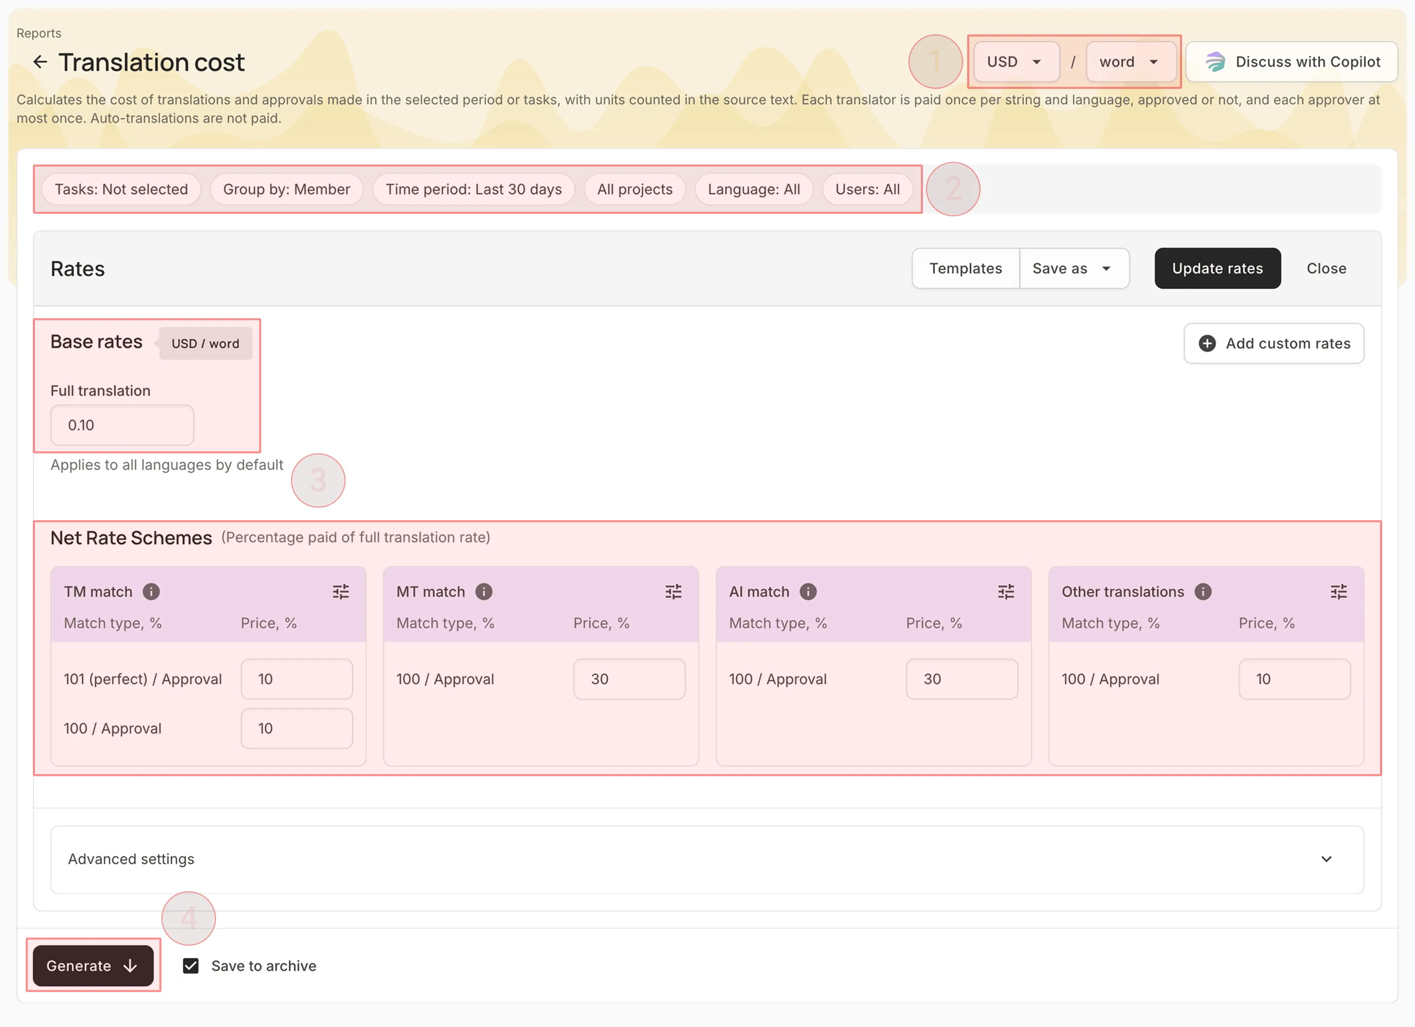The image size is (1415, 1027).
Task: Open Other translations info tooltip icon
Action: [x=1203, y=591]
